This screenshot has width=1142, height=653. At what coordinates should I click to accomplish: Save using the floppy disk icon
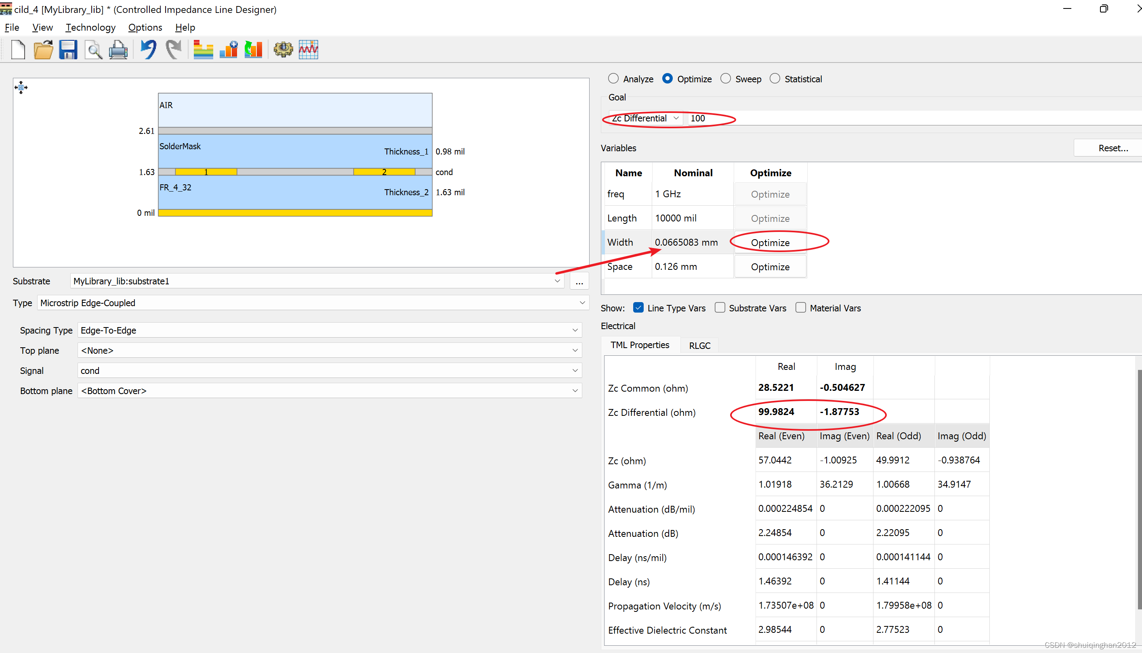68,49
